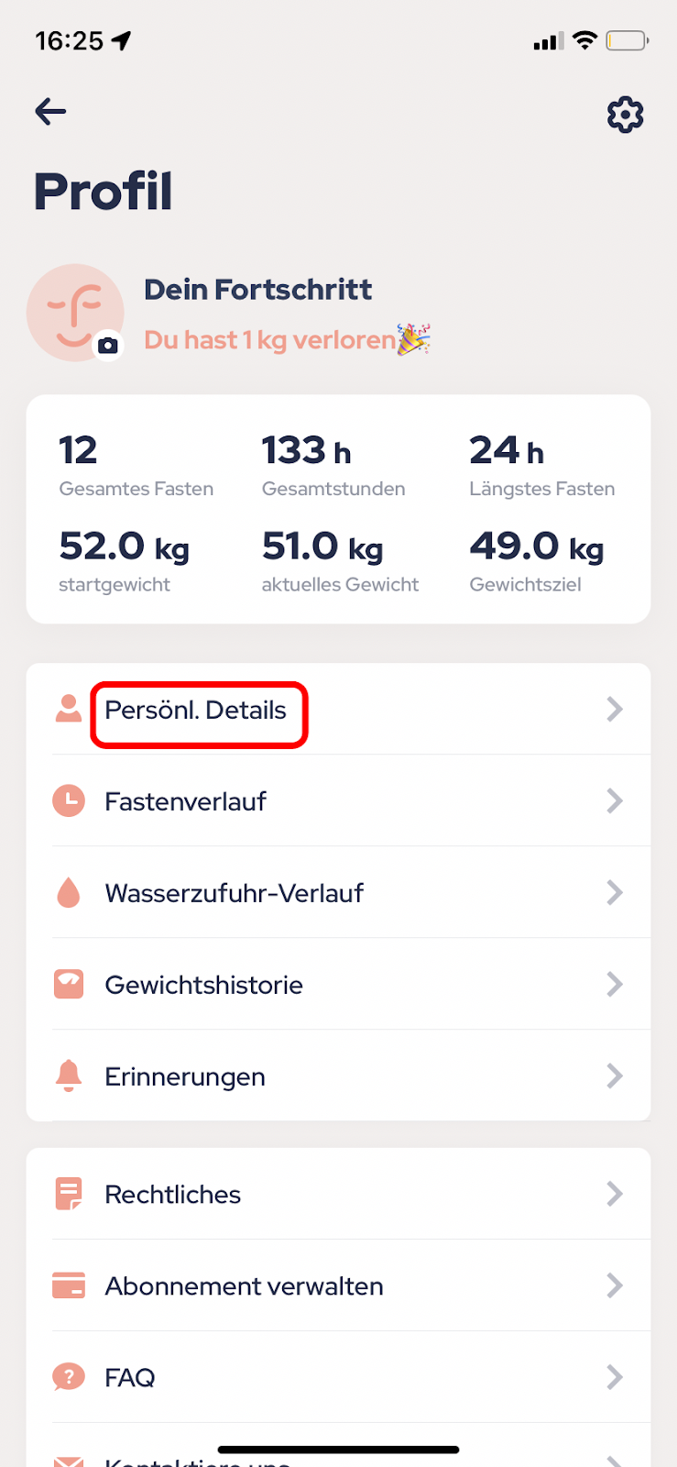Tap the clock icon beside Fastenverlauf
The image size is (677, 1467).
[69, 800]
